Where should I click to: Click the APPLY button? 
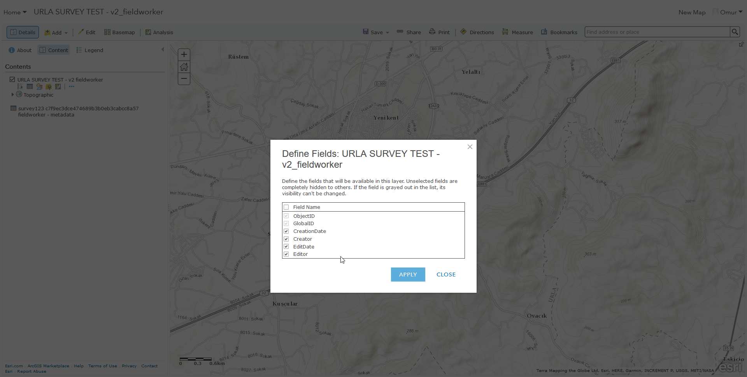[408, 274]
